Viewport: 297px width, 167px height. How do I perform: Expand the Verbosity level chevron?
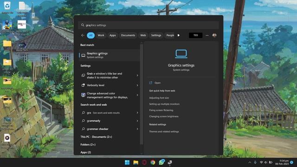click(137, 85)
